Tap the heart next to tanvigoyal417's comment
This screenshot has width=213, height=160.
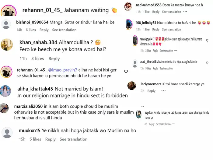coord(207,40)
